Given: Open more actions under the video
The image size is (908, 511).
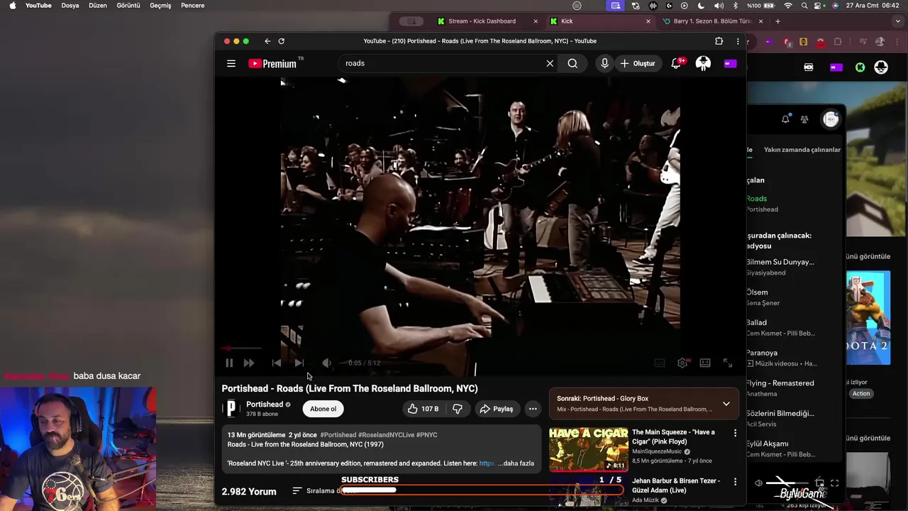Looking at the screenshot, I should point(533,409).
